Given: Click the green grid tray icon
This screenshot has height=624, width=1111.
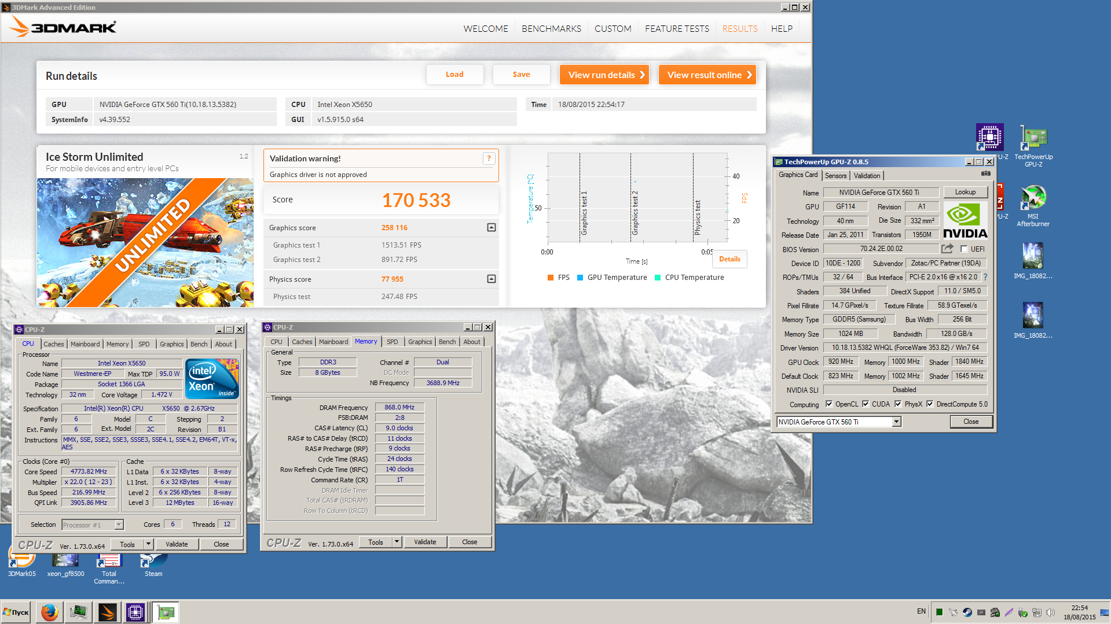Looking at the screenshot, I should (x=940, y=612).
